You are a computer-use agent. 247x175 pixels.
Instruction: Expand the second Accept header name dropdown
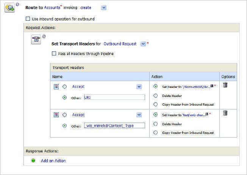139,115
